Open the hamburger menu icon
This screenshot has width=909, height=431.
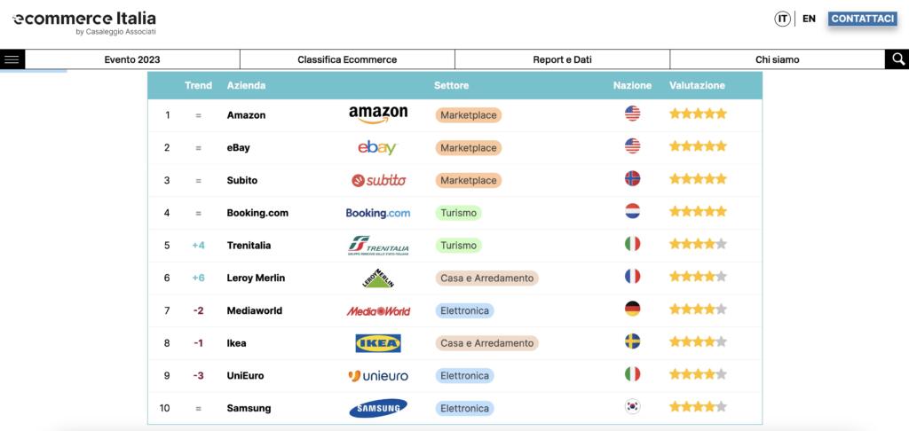coord(12,59)
